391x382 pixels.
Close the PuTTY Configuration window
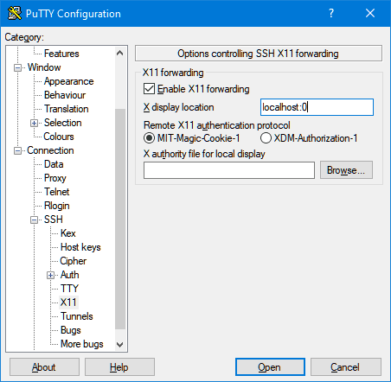pos(370,13)
